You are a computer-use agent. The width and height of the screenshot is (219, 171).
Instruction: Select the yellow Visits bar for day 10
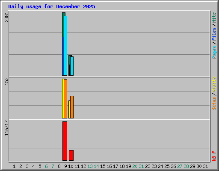(x=69, y=109)
